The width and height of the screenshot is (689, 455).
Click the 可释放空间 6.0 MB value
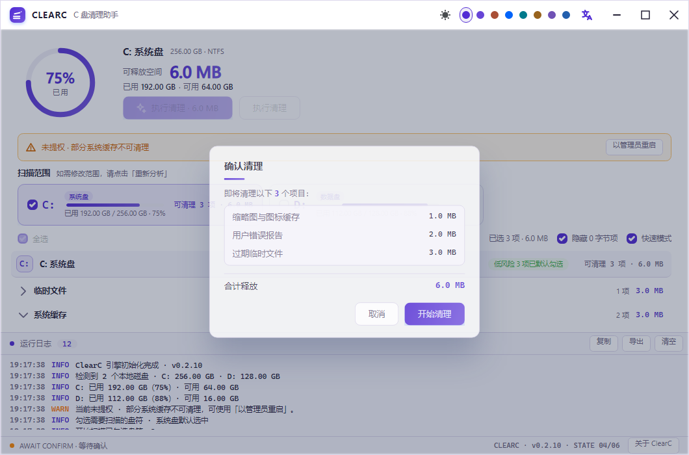[x=195, y=73]
